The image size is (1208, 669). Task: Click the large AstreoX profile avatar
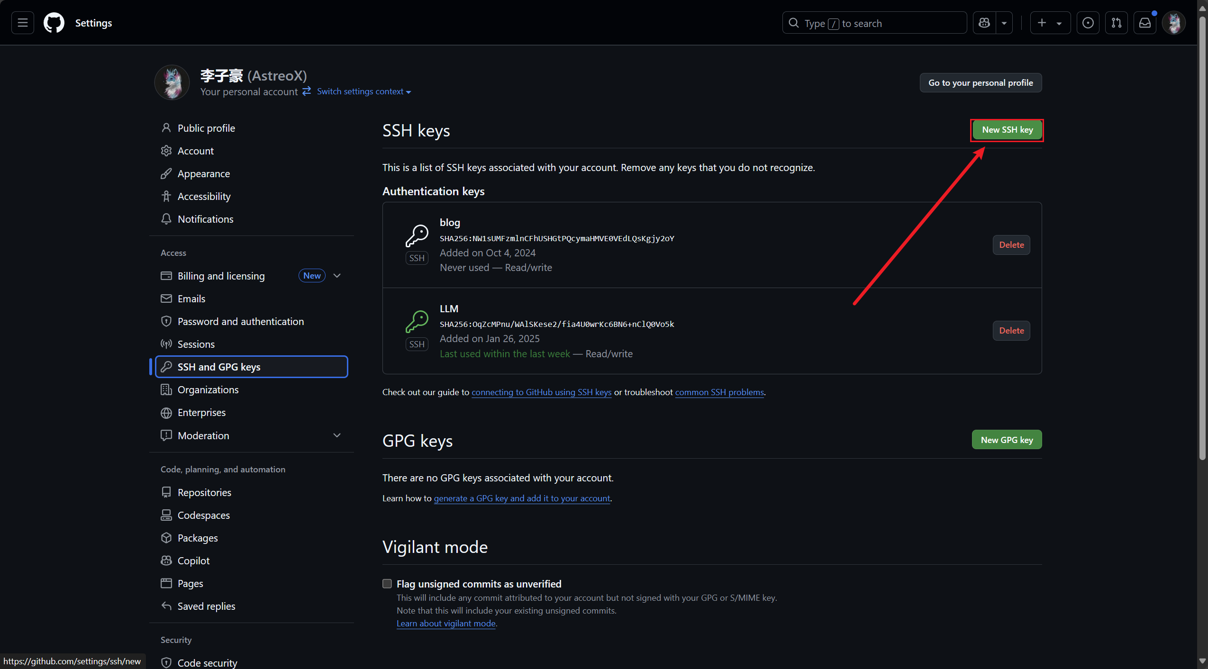(172, 82)
